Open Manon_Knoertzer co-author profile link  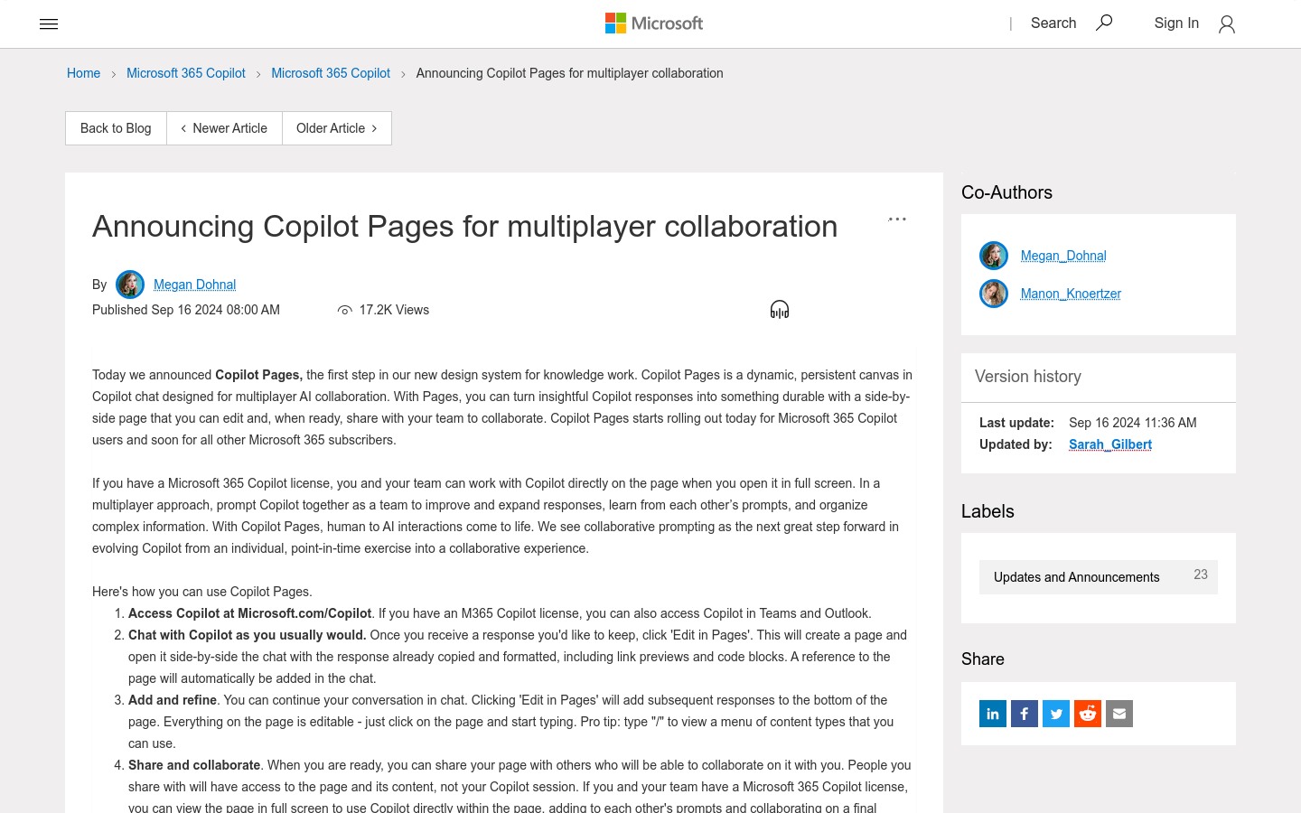pyautogui.click(x=1071, y=294)
